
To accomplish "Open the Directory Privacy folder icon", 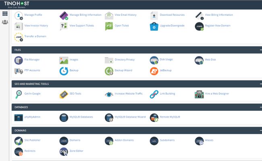I will click(109, 60).
